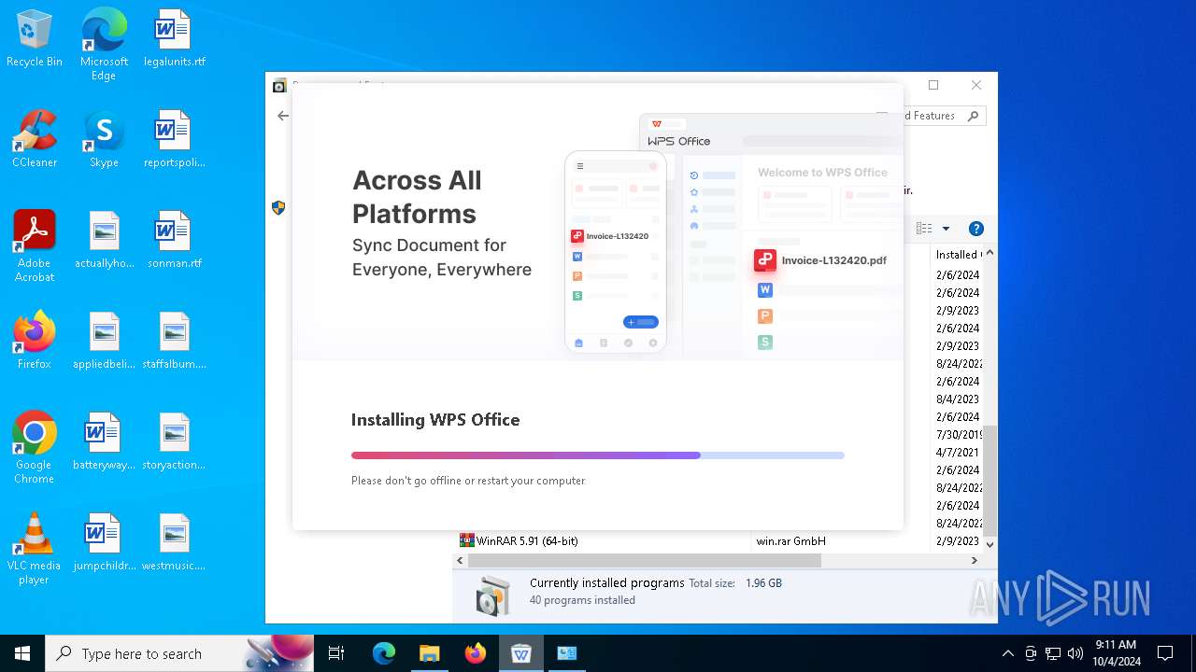Viewport: 1196px width, 672px height.
Task: Click the Installed On column header
Action: (x=958, y=254)
